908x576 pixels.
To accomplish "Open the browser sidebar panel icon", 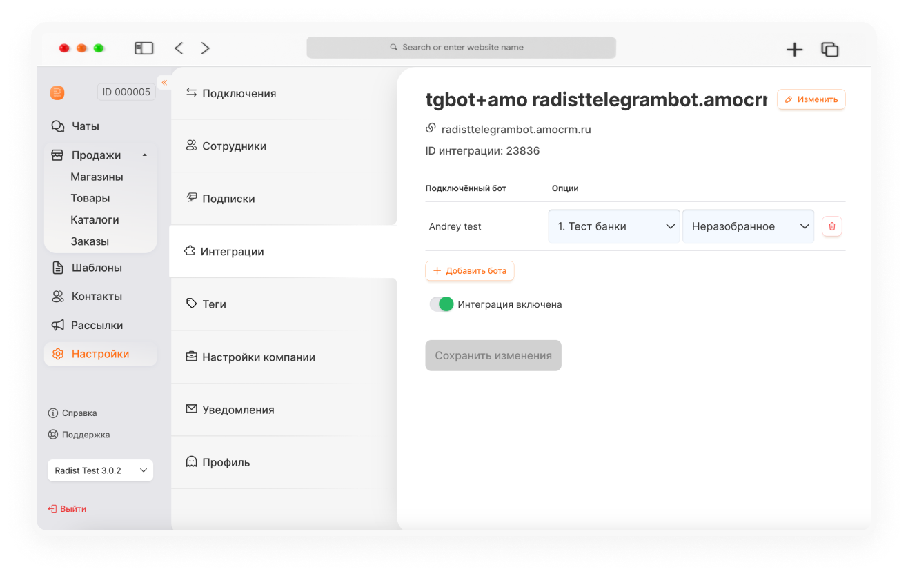I will (144, 48).
